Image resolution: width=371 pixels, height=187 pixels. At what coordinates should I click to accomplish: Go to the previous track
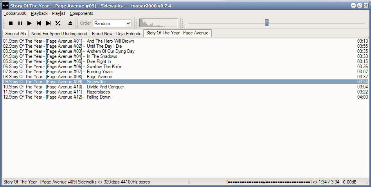pyautogui.click(x=39, y=23)
